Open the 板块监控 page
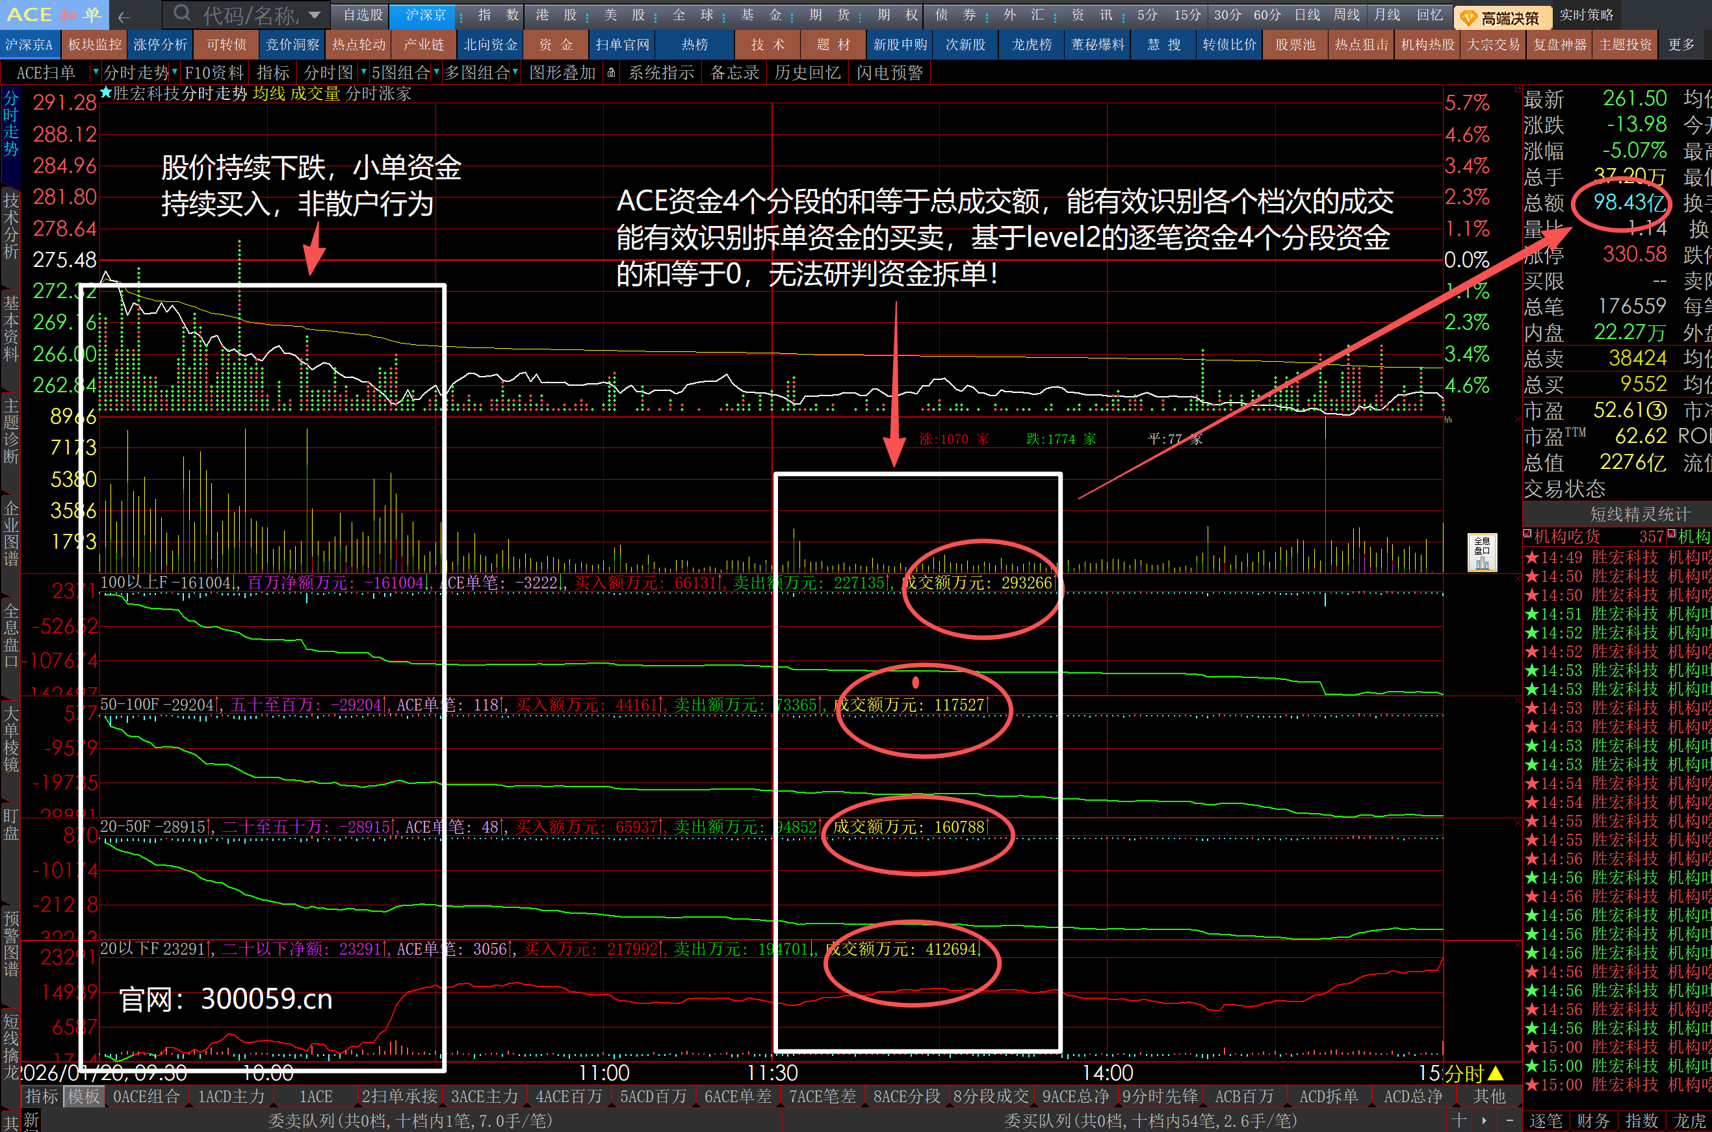1712x1132 pixels. point(95,45)
